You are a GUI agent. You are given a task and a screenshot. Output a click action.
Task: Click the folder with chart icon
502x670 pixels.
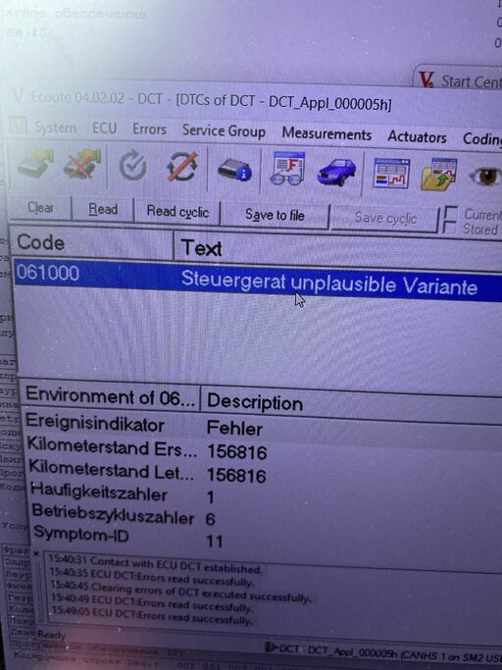point(439,175)
